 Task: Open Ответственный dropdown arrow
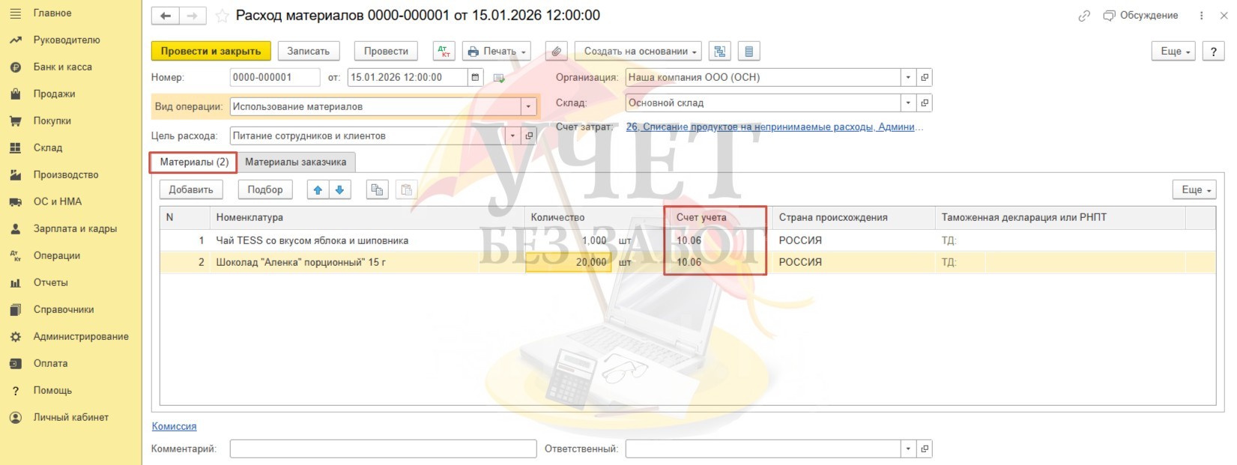tap(908, 449)
